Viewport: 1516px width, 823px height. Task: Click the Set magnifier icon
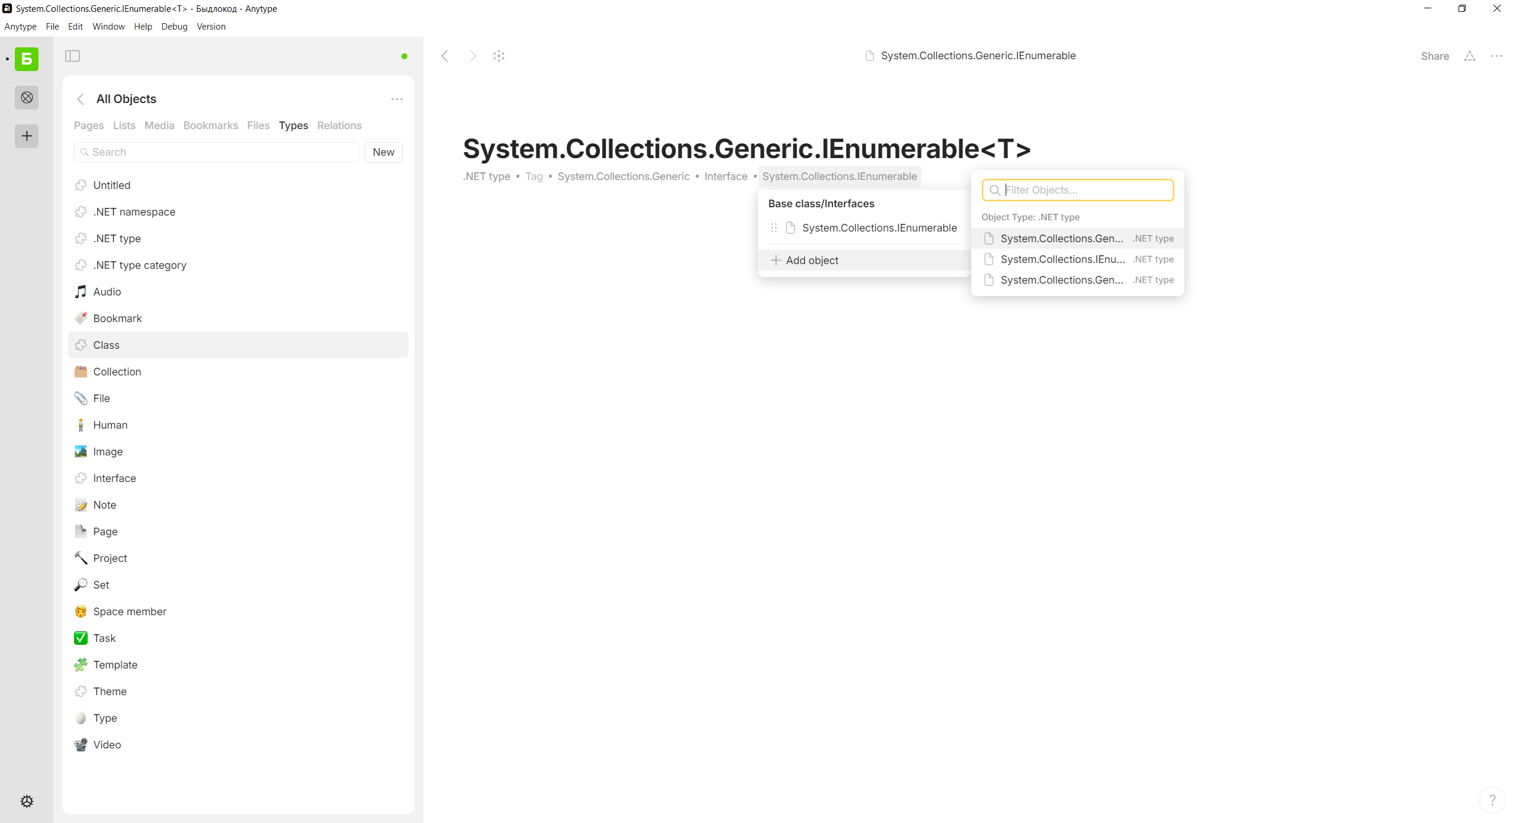81,584
